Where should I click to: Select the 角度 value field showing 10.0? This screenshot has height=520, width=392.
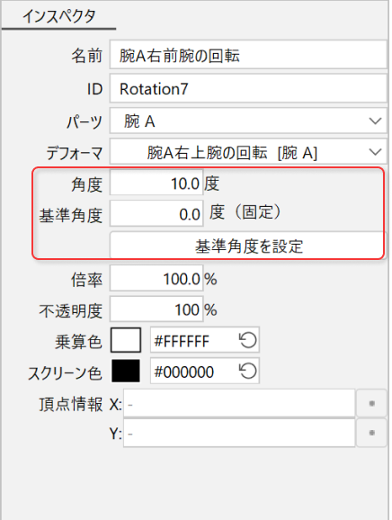(x=156, y=183)
